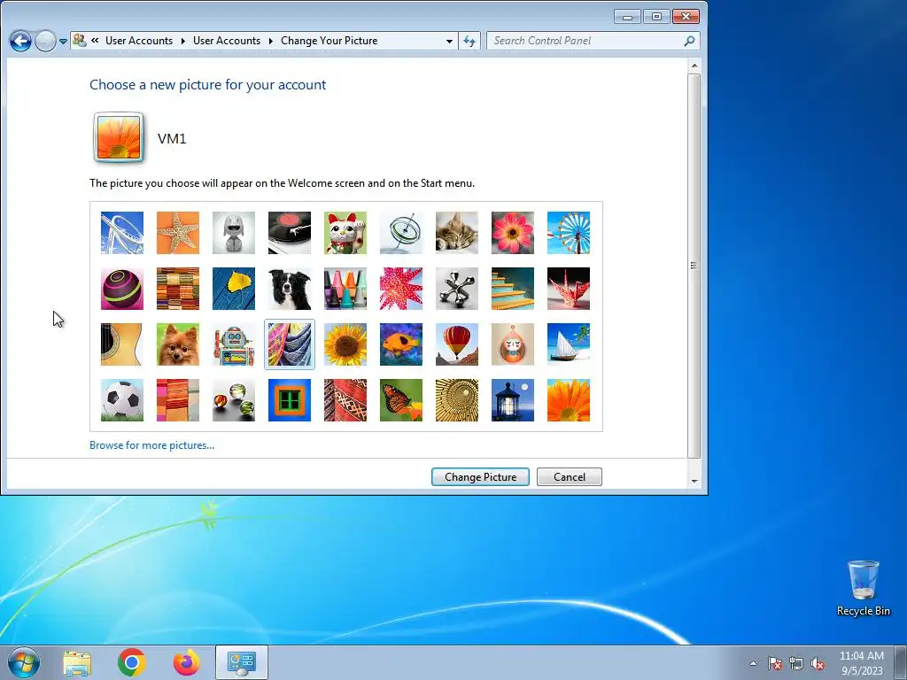
Task: Choose the highlighted colorful scarf picture
Action: [x=290, y=344]
